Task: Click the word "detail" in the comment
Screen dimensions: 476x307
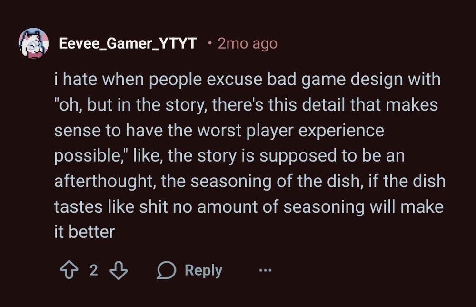Action: coord(321,104)
